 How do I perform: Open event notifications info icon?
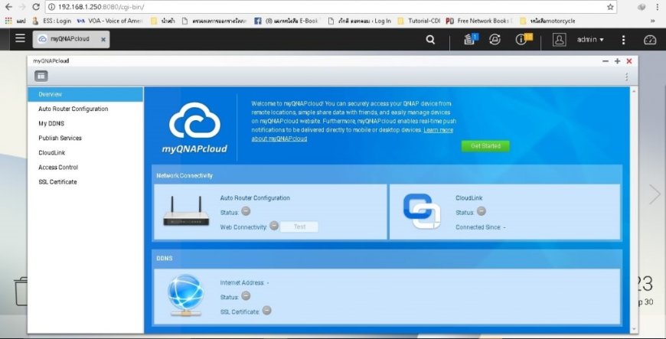(x=522, y=39)
